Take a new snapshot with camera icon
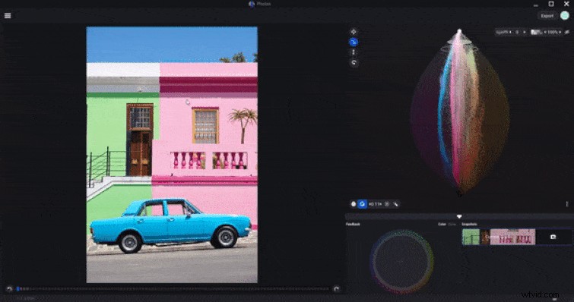This screenshot has height=302, width=574. [x=553, y=237]
